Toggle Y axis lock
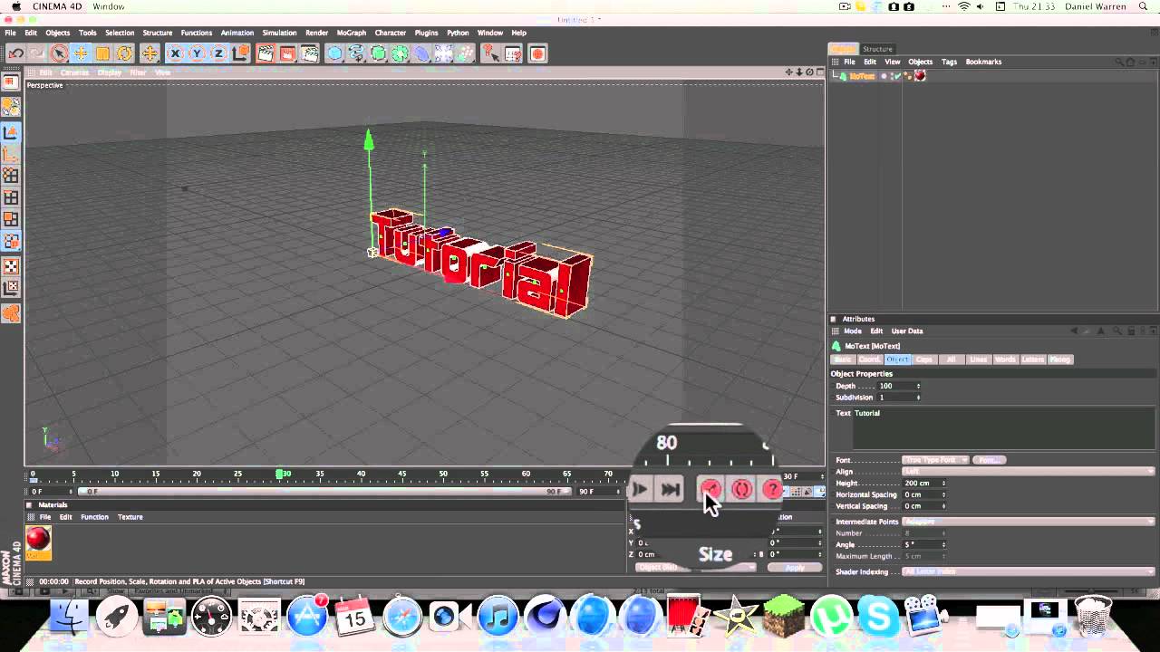This screenshot has height=652, width=1160. point(197,53)
